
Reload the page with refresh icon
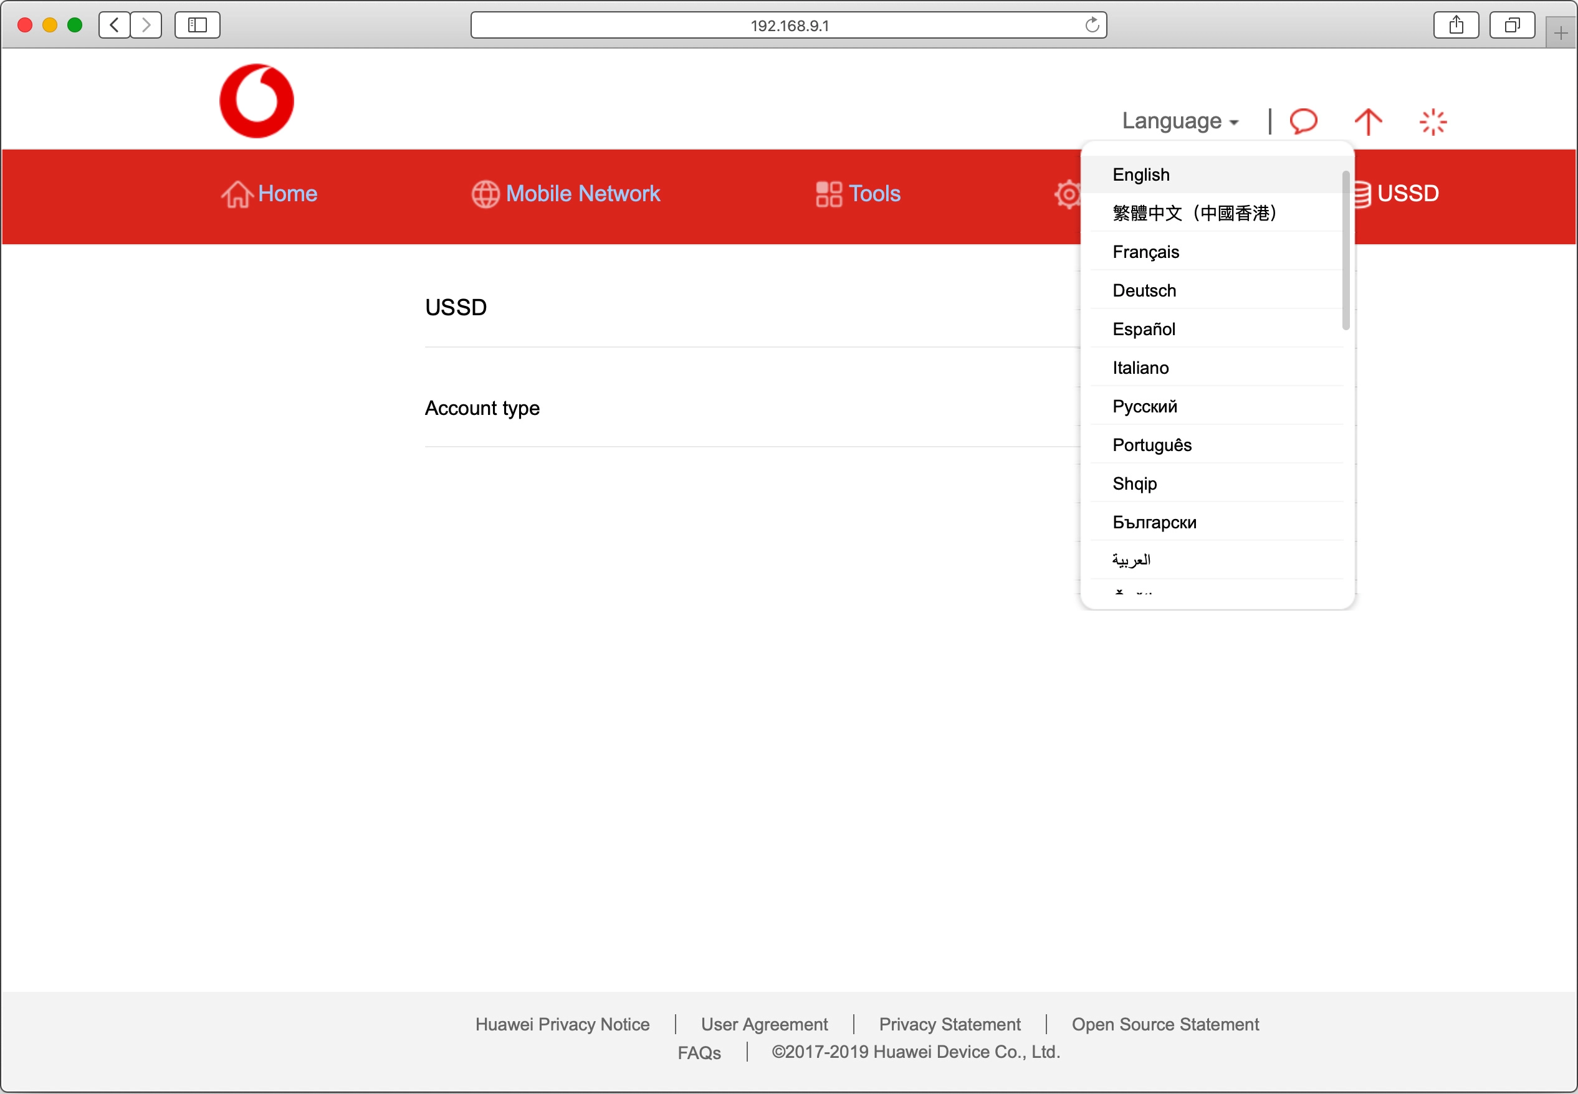[x=1091, y=26]
